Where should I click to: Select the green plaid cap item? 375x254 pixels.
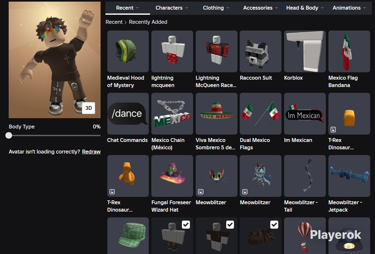tap(128, 236)
